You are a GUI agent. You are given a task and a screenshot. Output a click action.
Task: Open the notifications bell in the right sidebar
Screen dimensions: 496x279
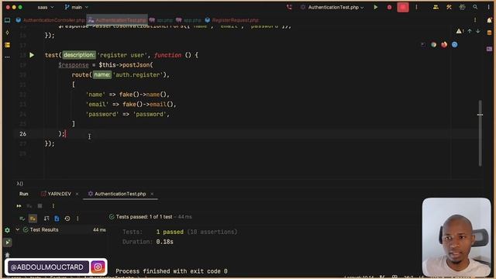(489, 20)
